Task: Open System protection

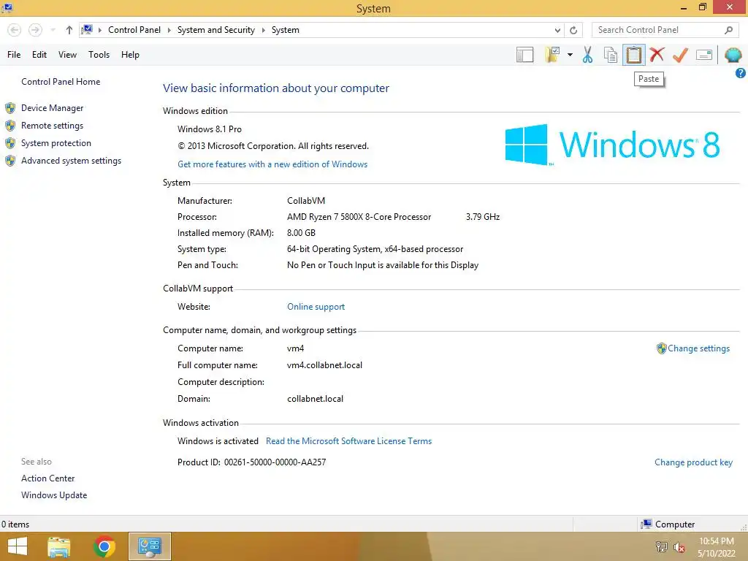Action: [x=56, y=143]
